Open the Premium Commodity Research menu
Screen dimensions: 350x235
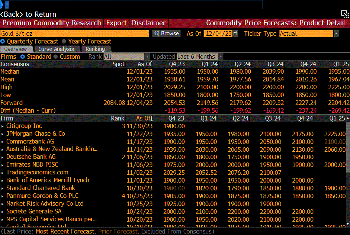(x=52, y=23)
